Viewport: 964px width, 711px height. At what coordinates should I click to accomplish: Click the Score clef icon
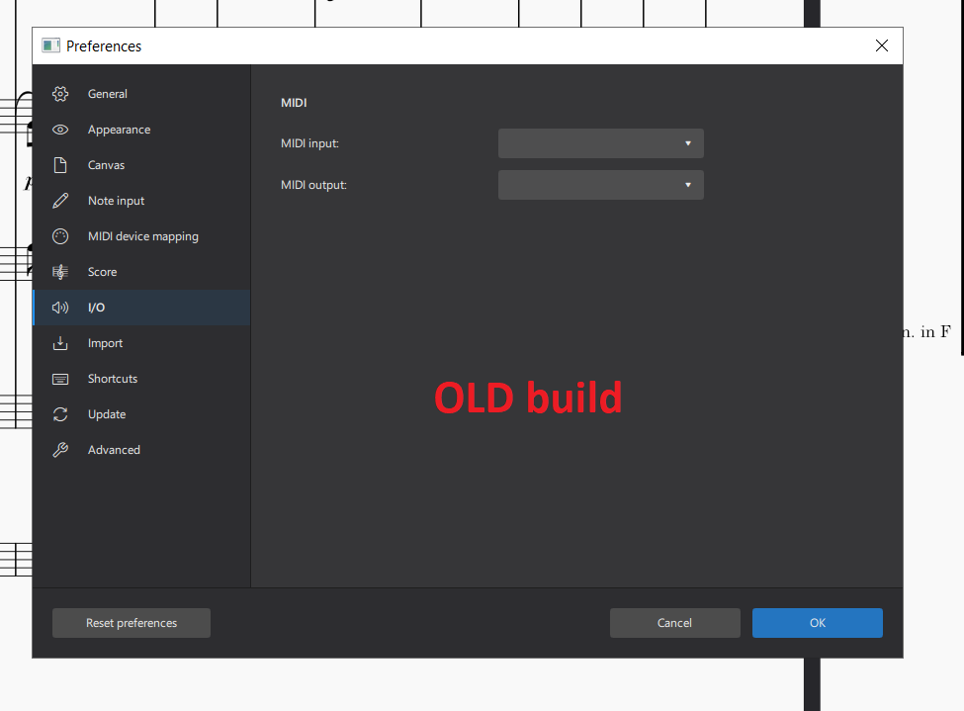60,272
